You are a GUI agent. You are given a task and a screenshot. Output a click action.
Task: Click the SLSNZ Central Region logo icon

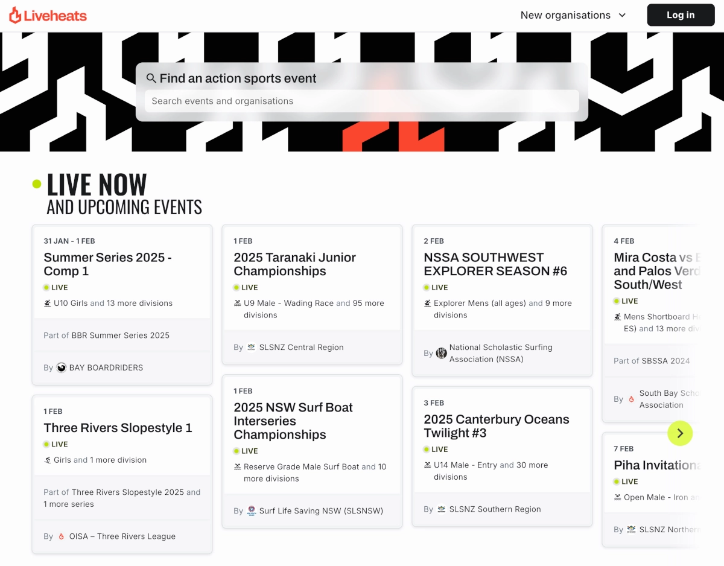252,348
